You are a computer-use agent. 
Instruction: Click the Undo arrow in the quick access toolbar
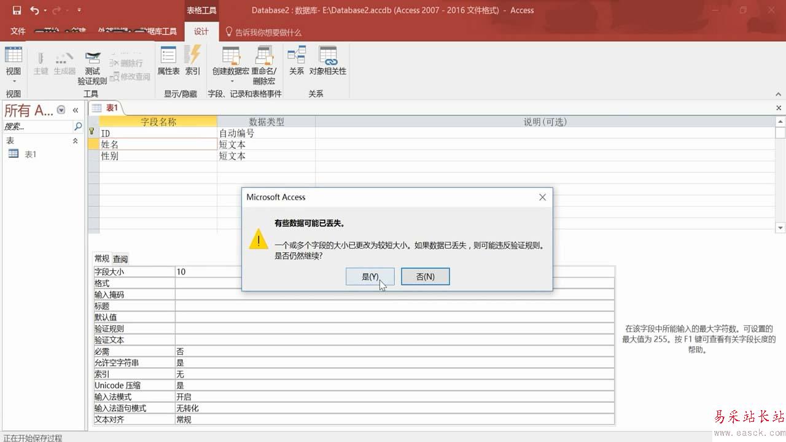pos(35,10)
